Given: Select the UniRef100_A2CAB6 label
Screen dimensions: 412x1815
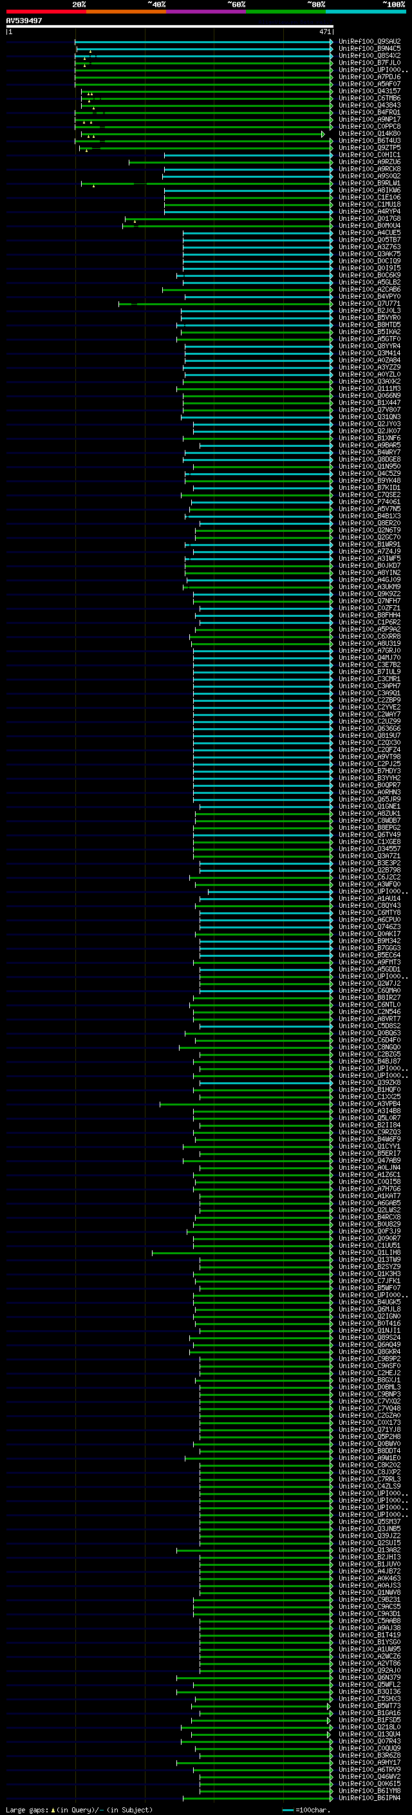Looking at the screenshot, I should [370, 289].
